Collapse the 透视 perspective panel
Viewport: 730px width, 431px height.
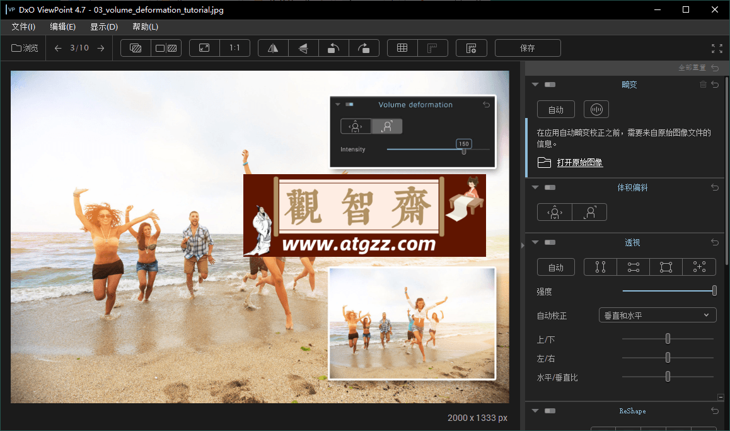535,242
